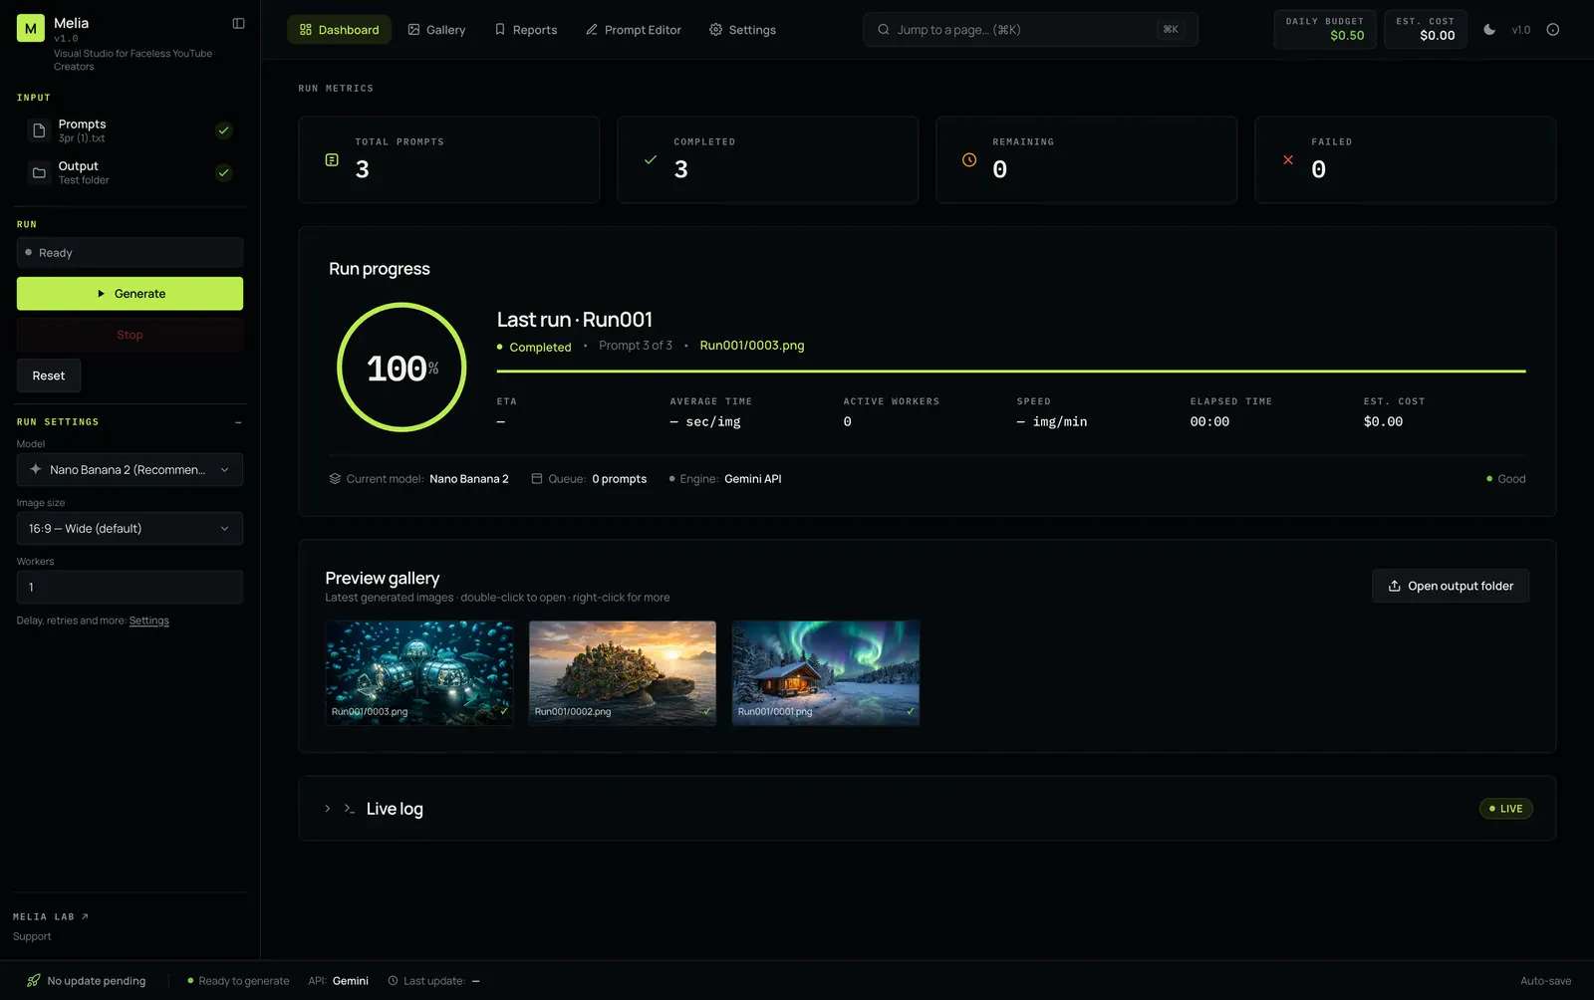Image resolution: width=1594 pixels, height=1000 pixels.
Task: Open the Model dropdown
Action: (130, 469)
